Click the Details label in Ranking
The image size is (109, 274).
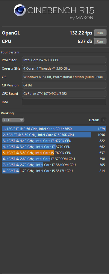[94, 120]
